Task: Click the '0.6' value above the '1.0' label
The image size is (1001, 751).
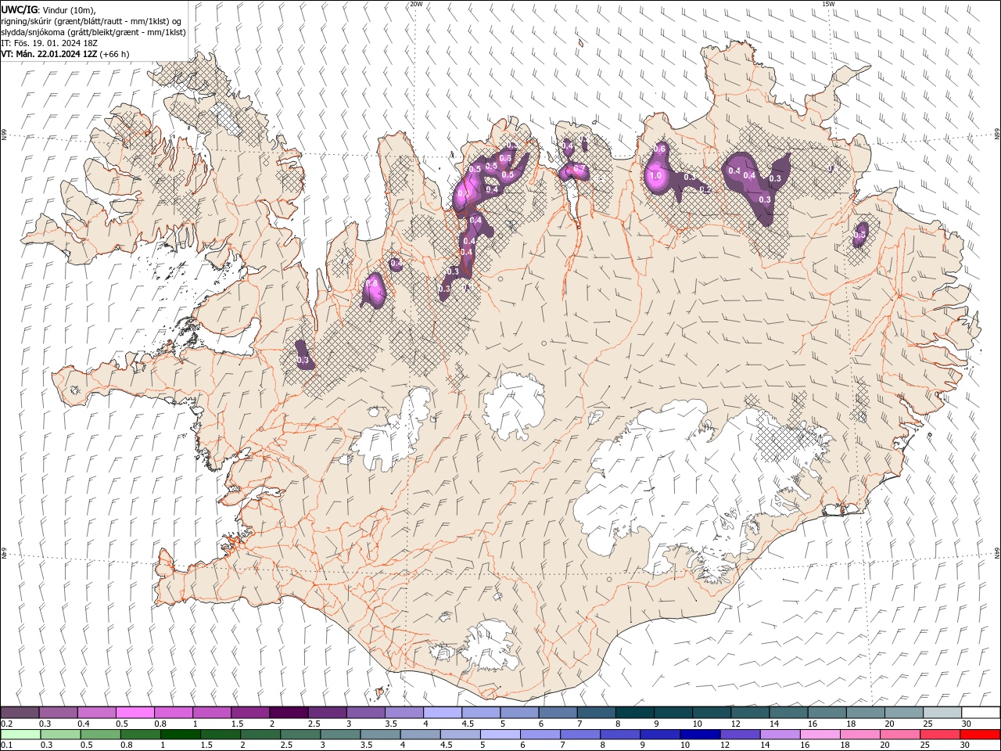Action: coord(659,149)
